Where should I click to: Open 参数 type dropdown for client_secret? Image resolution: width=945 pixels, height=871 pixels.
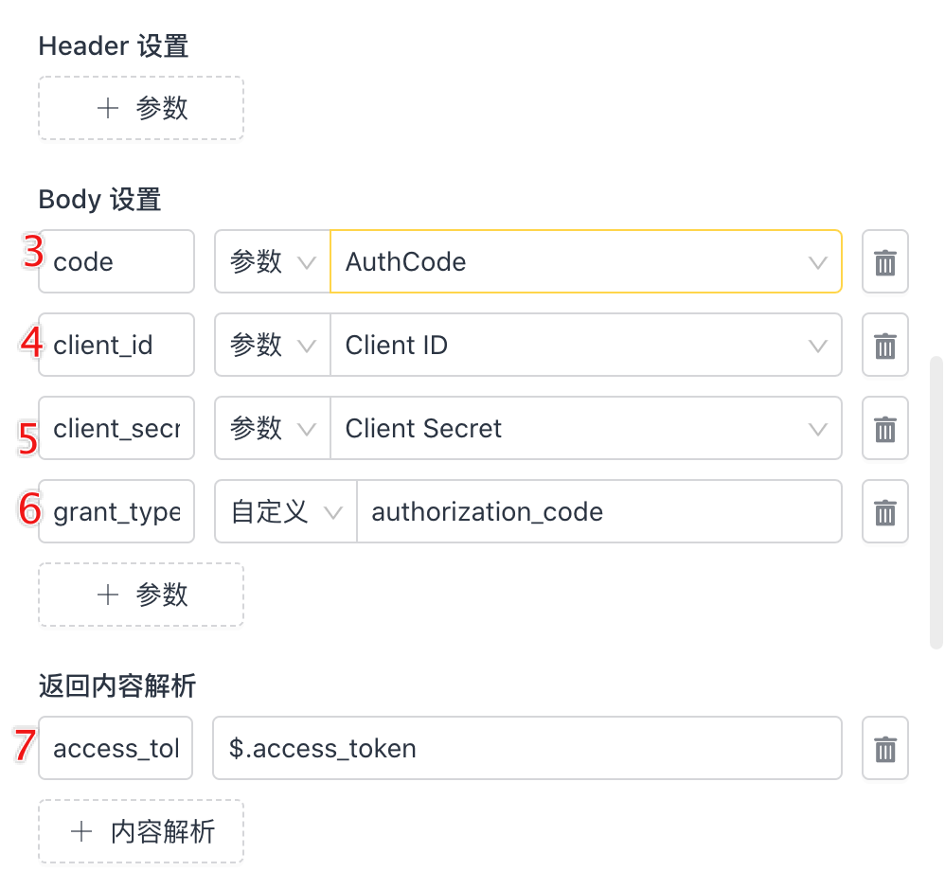coord(273,428)
